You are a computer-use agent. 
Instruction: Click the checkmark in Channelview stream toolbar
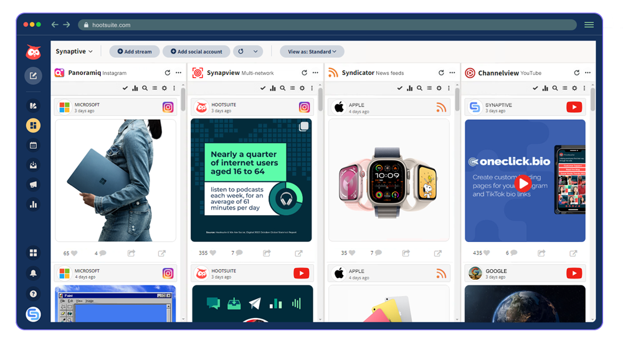tap(535, 89)
